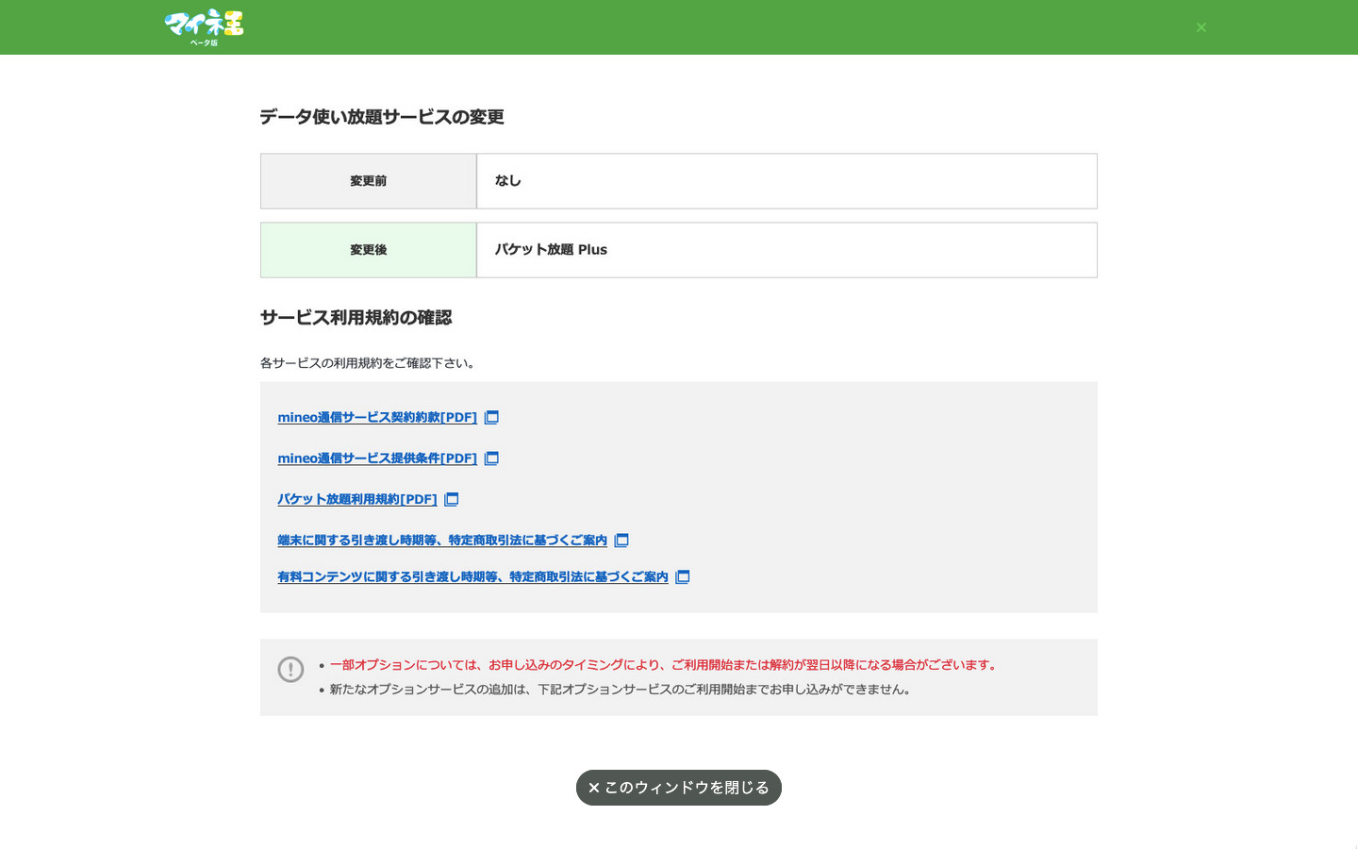Click the データ使い放題サービスの変更 heading
Screen dimensions: 1358x849
382,117
